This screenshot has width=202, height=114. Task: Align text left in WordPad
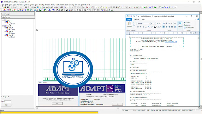click(x=164, y=27)
